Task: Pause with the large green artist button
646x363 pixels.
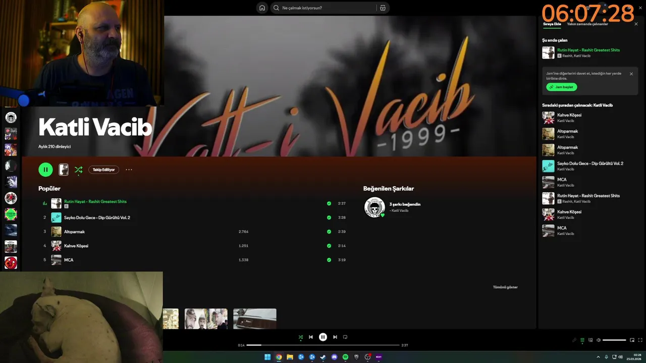Action: (45, 169)
